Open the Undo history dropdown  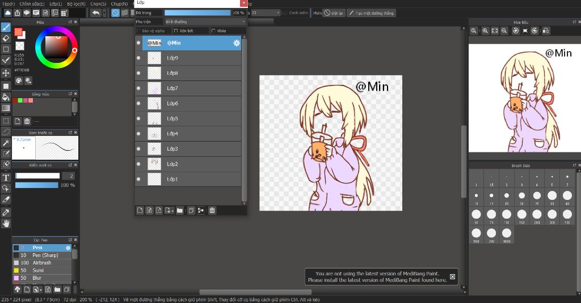point(104,13)
